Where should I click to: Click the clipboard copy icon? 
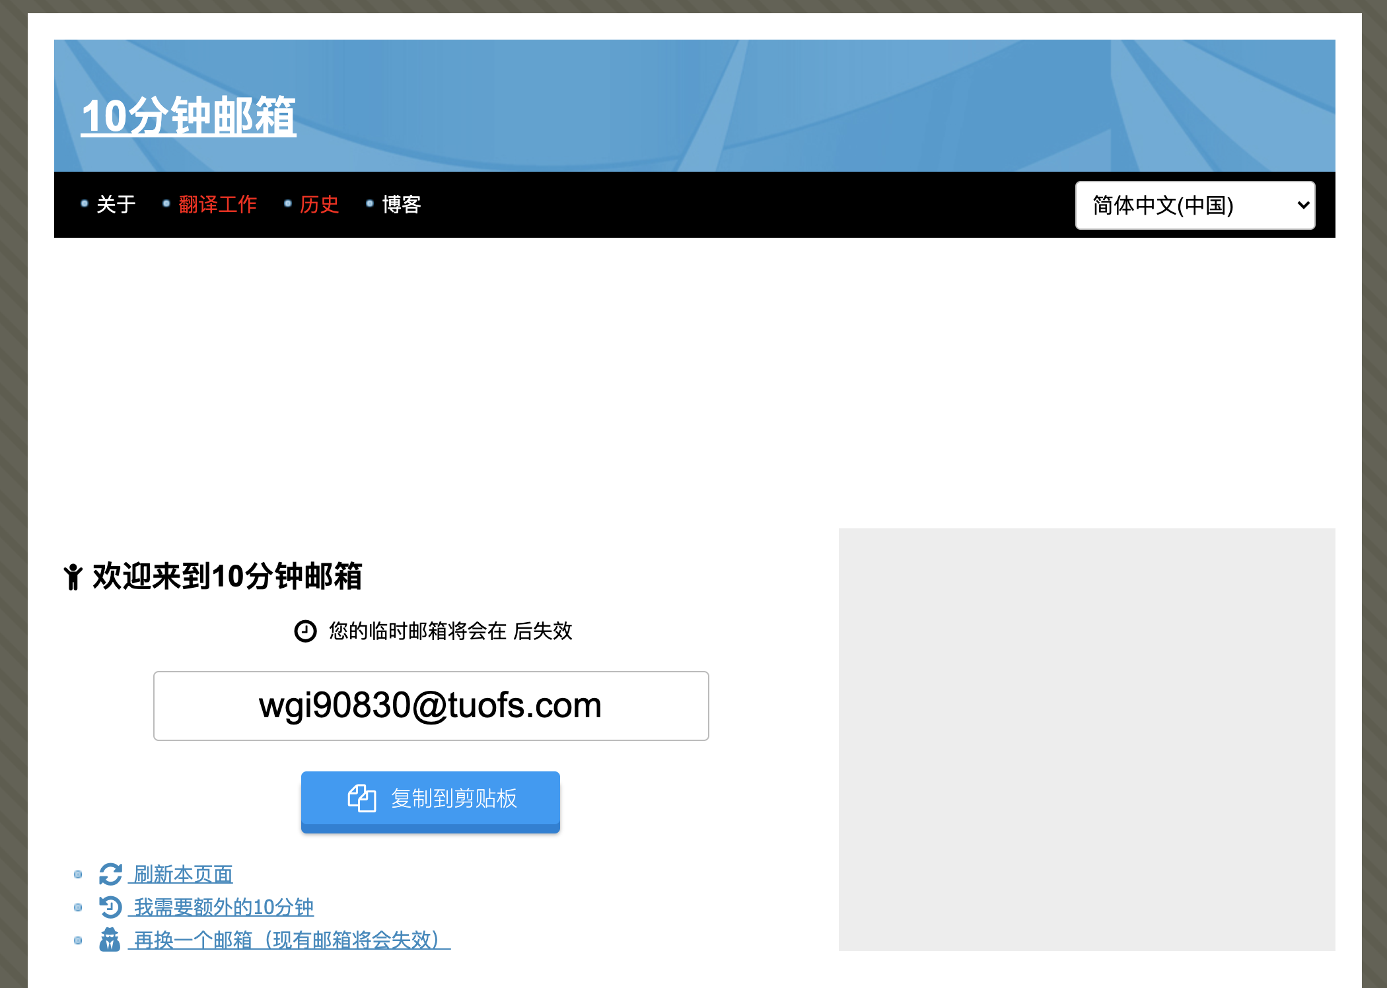coord(362,798)
